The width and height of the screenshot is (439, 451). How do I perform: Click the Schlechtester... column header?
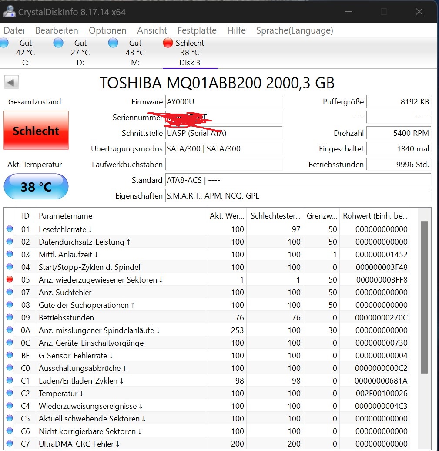[275, 216]
